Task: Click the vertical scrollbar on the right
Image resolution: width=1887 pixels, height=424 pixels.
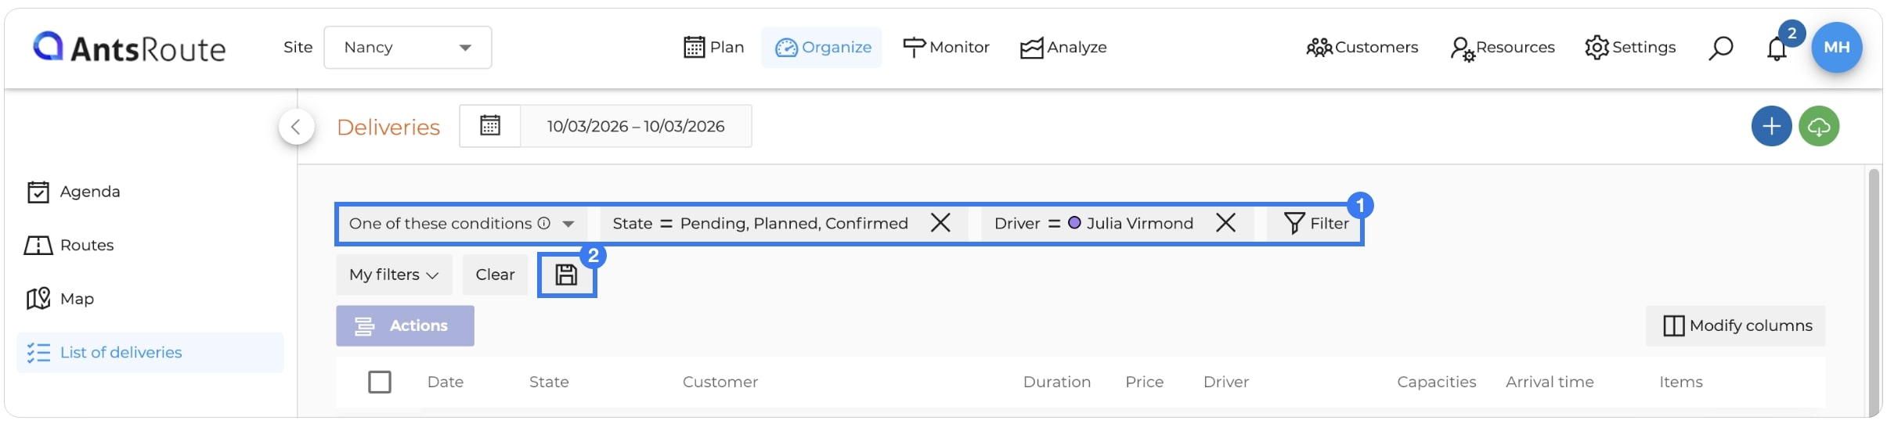Action: pos(1874,292)
